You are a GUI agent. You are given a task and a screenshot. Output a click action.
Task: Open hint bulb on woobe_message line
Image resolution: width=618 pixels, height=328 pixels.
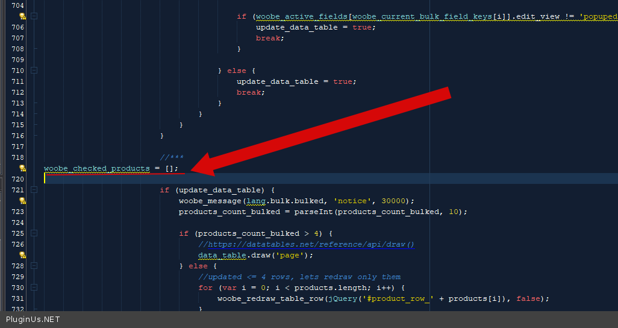tap(22, 201)
